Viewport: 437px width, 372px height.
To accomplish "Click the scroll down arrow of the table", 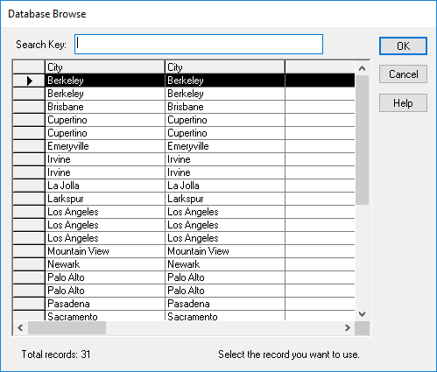I will [x=363, y=314].
